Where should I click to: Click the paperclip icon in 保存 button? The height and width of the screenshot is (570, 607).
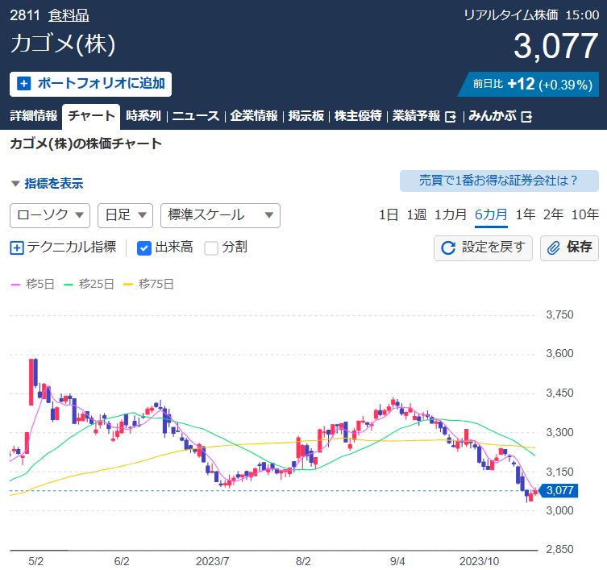(554, 248)
